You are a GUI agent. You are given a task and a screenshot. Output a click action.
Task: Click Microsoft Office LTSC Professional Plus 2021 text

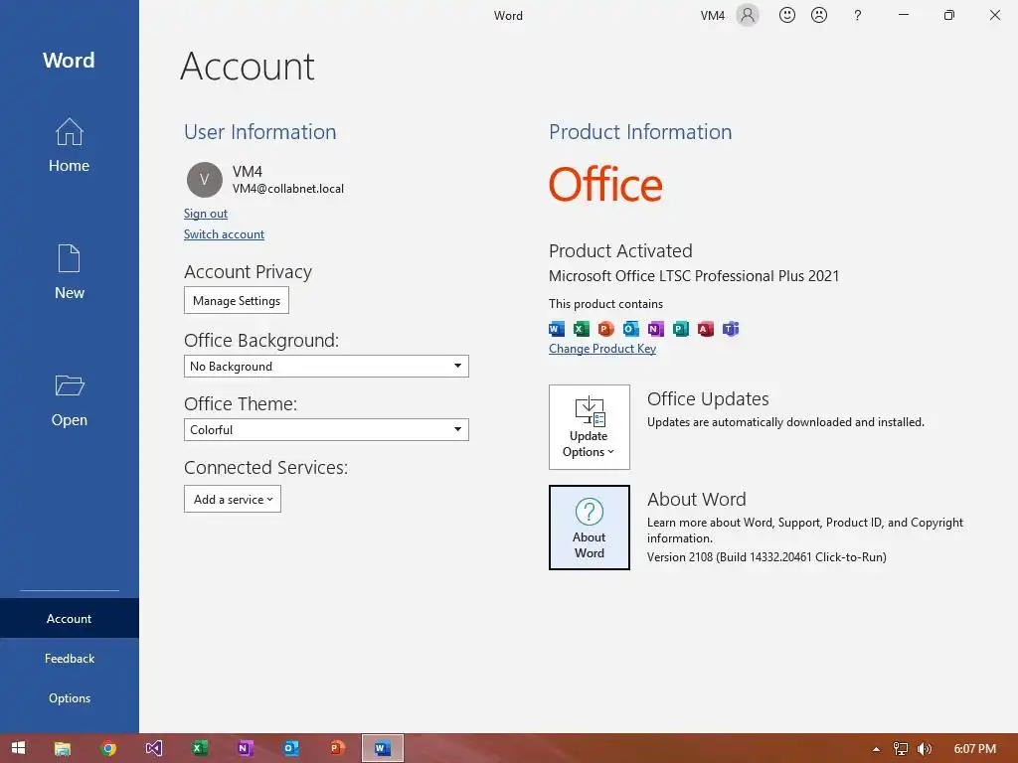(693, 276)
